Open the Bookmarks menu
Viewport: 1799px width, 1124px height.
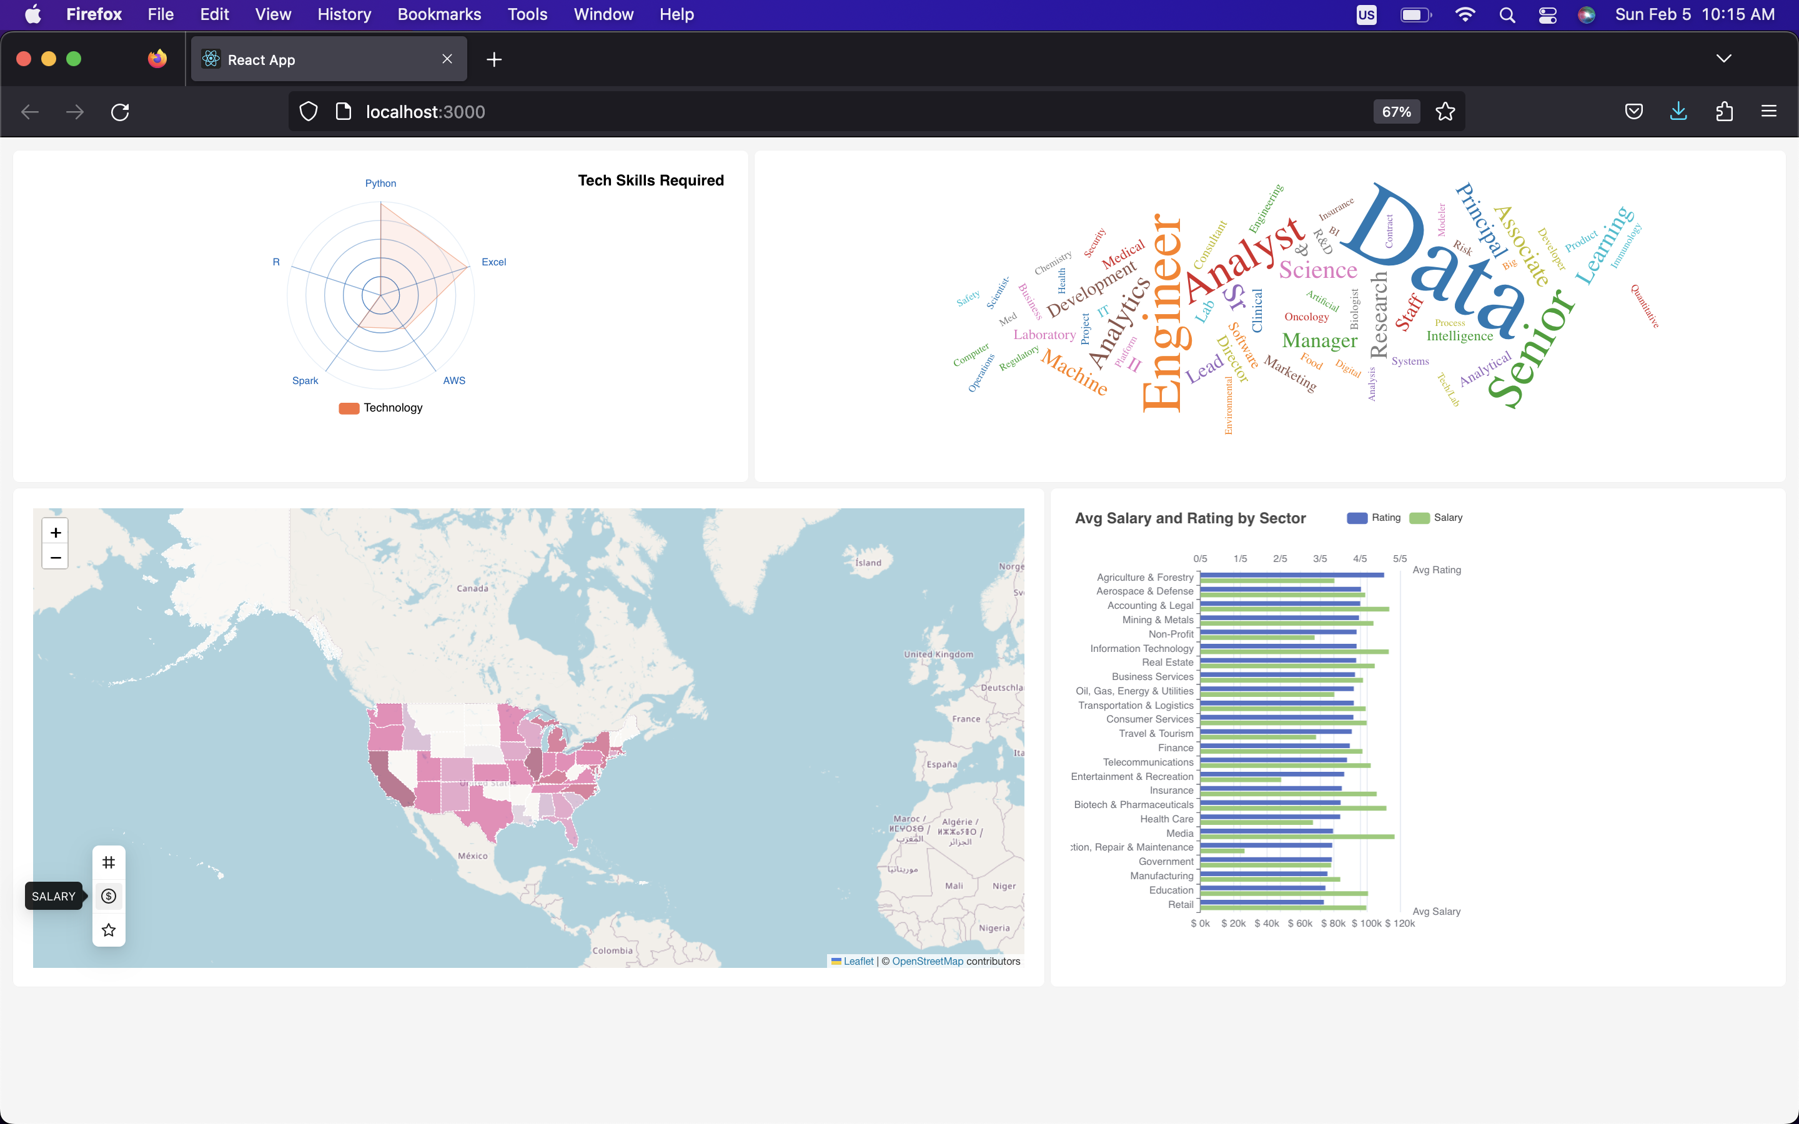click(x=439, y=14)
